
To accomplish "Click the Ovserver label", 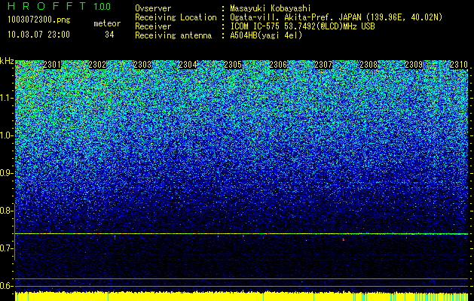I will [153, 8].
